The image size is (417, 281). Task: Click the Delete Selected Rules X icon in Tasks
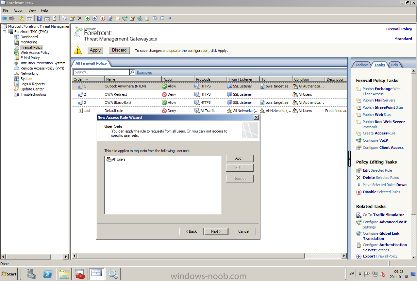pos(359,178)
